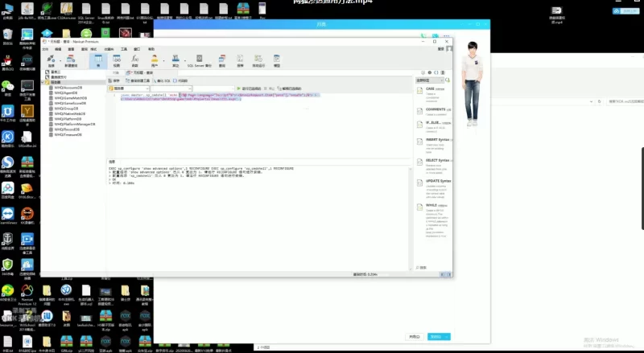Click the Explain Selected button

289,88
